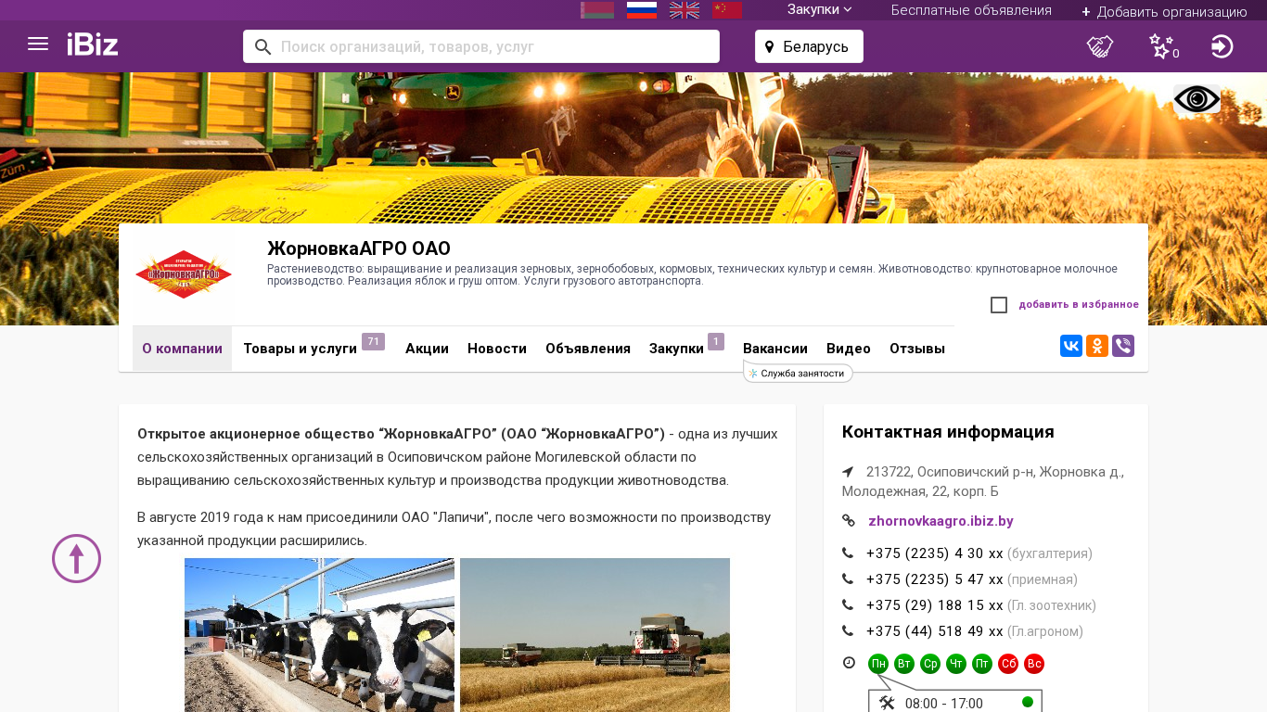Switch language to English flag
The height and width of the screenshot is (712, 1267).
[x=685, y=10]
